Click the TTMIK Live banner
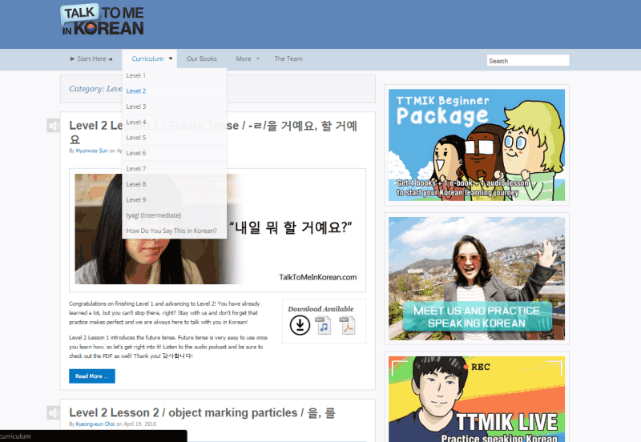Screen dimensions: 641x442 tap(477, 399)
